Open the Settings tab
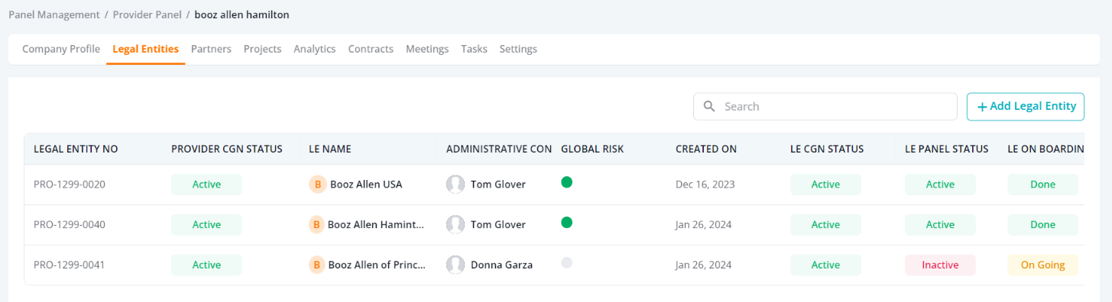The width and height of the screenshot is (1112, 302). click(518, 49)
